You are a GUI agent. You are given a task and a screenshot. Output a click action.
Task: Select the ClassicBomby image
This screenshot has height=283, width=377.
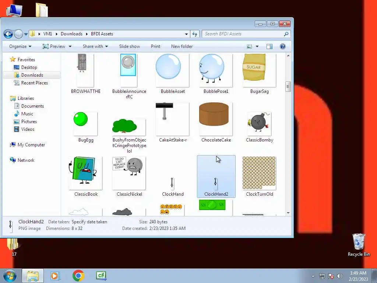(x=259, y=127)
